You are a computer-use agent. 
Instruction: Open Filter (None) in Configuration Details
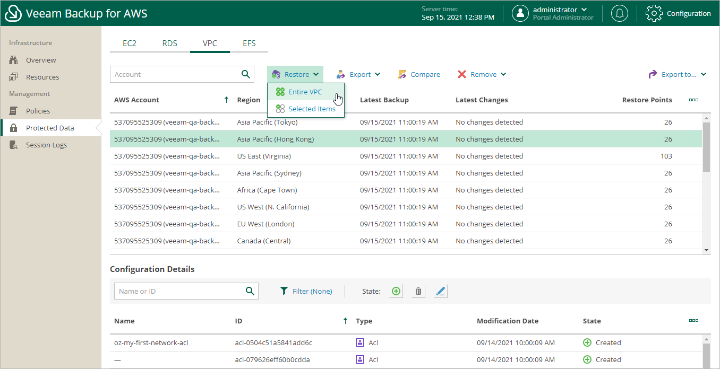(306, 291)
